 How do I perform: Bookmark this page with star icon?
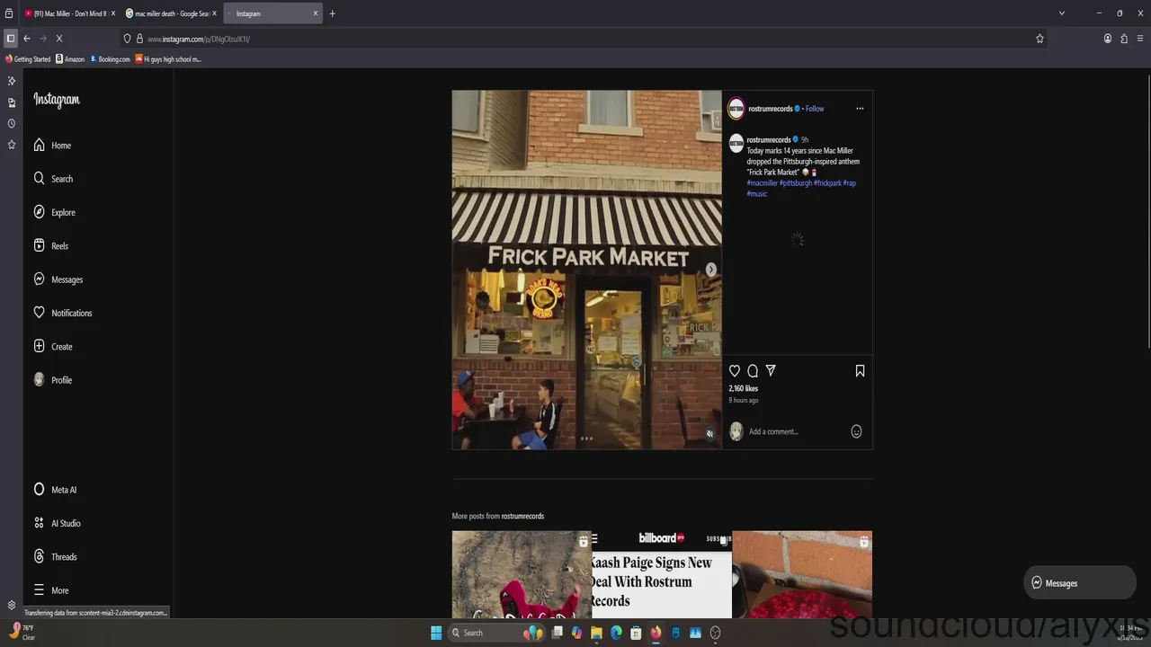pos(1039,39)
